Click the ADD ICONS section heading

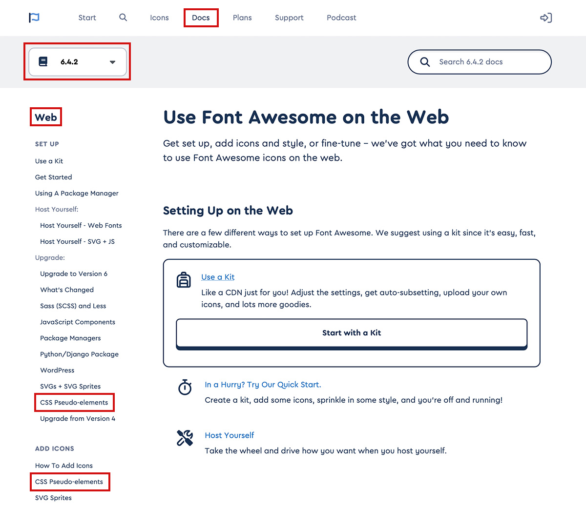(x=55, y=448)
